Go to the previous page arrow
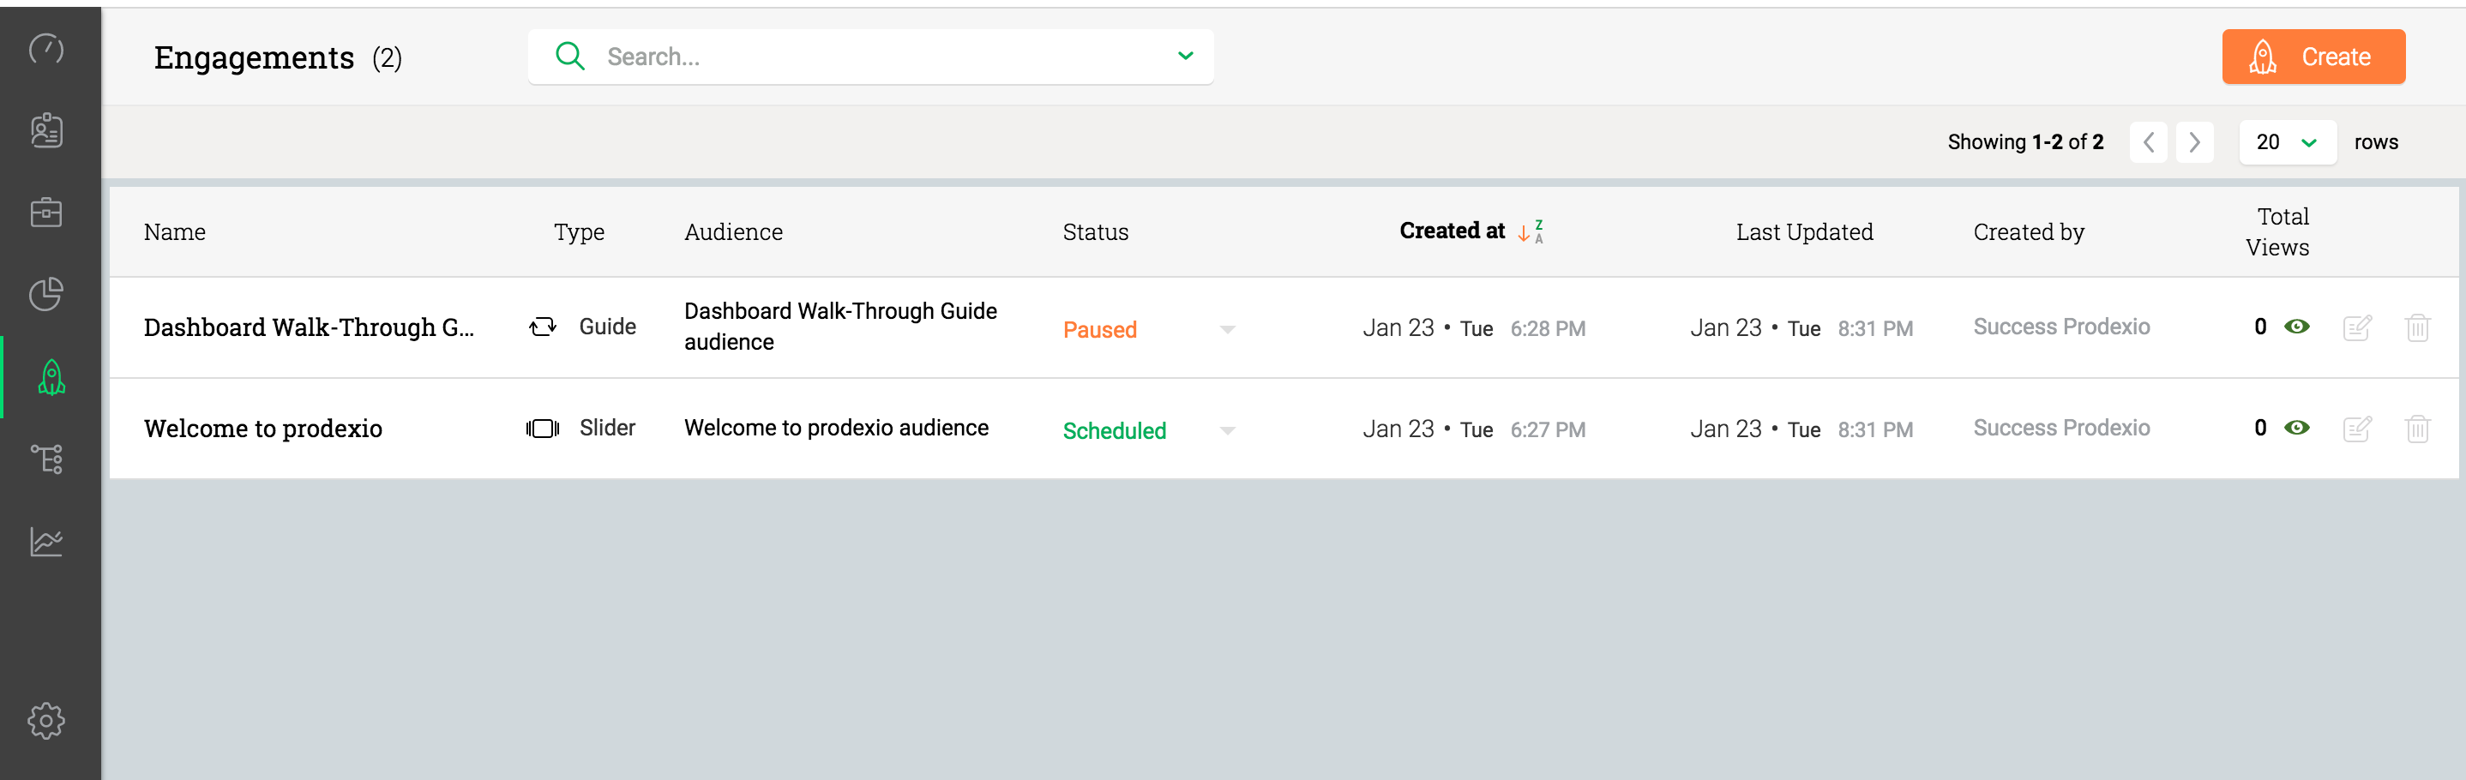 (x=2148, y=141)
